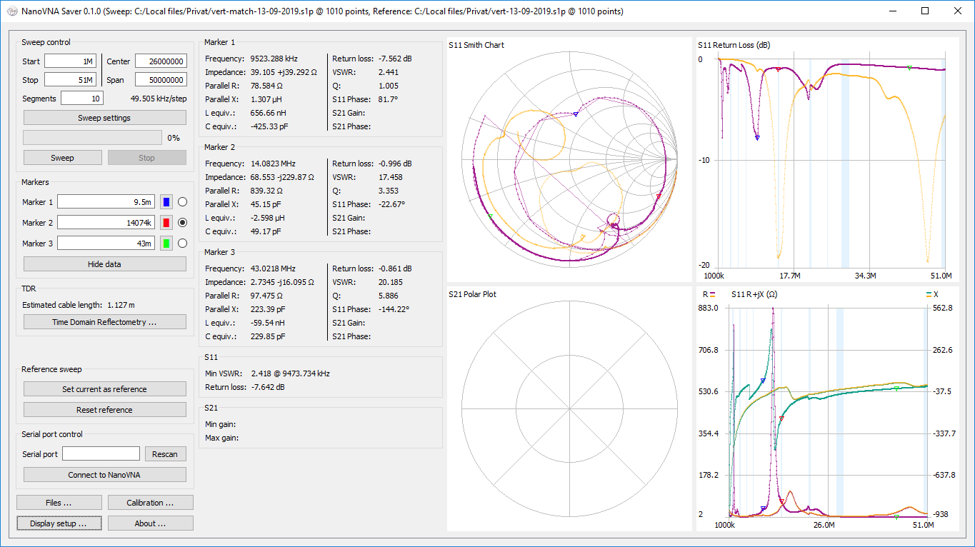
Task: Click the S11 Return Loss chart
Action: pos(827,159)
